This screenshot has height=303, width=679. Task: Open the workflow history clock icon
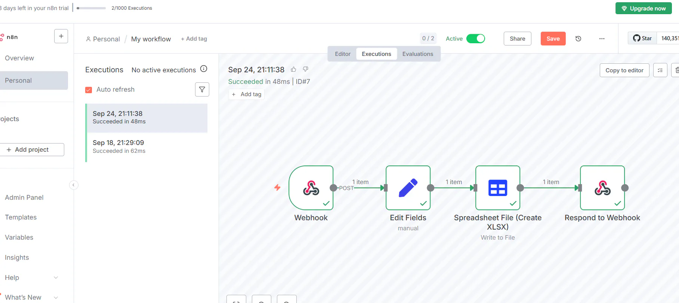[578, 39]
